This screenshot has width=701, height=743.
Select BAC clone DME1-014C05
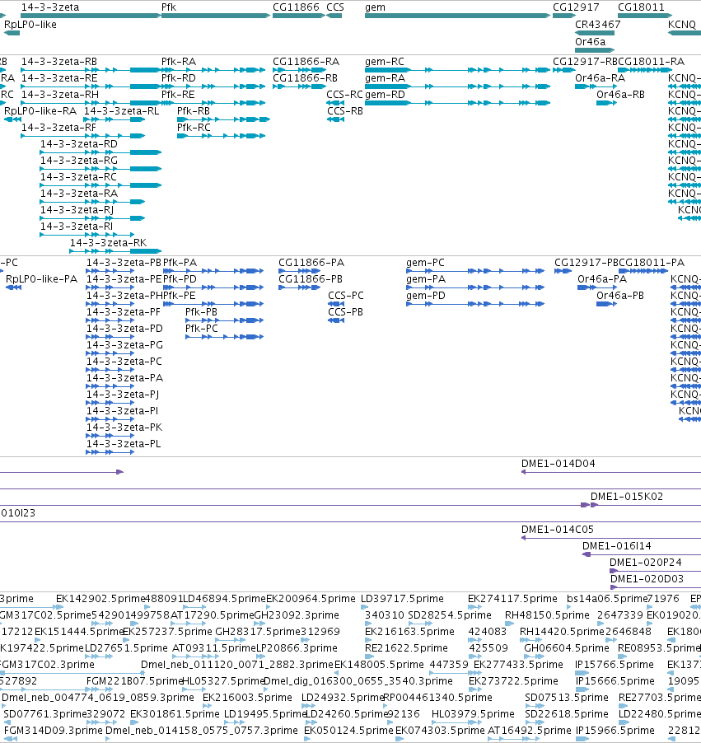coord(558,530)
